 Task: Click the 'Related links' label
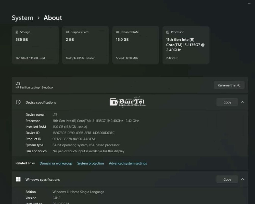pyautogui.click(x=25, y=163)
